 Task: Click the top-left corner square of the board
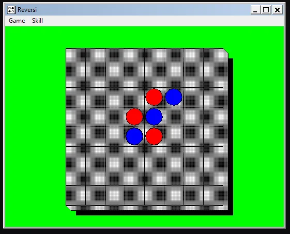pyautogui.click(x=76, y=58)
